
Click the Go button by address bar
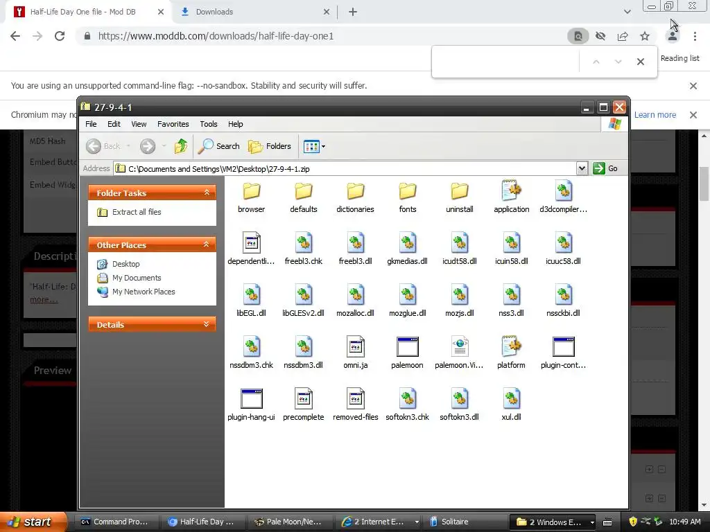coord(605,169)
